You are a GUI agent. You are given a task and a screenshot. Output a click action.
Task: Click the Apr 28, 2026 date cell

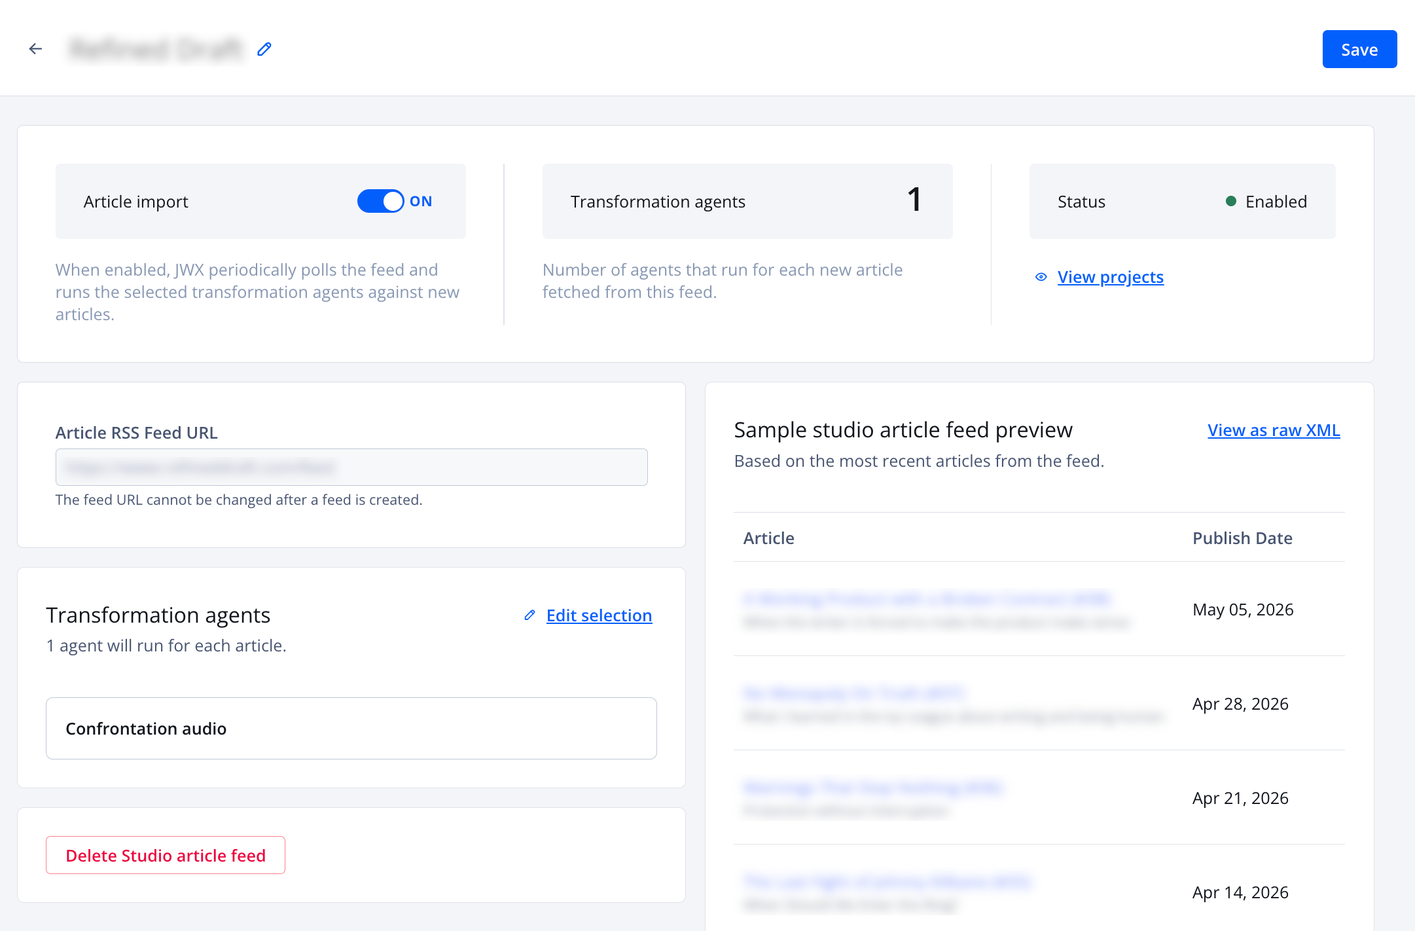pos(1240,704)
